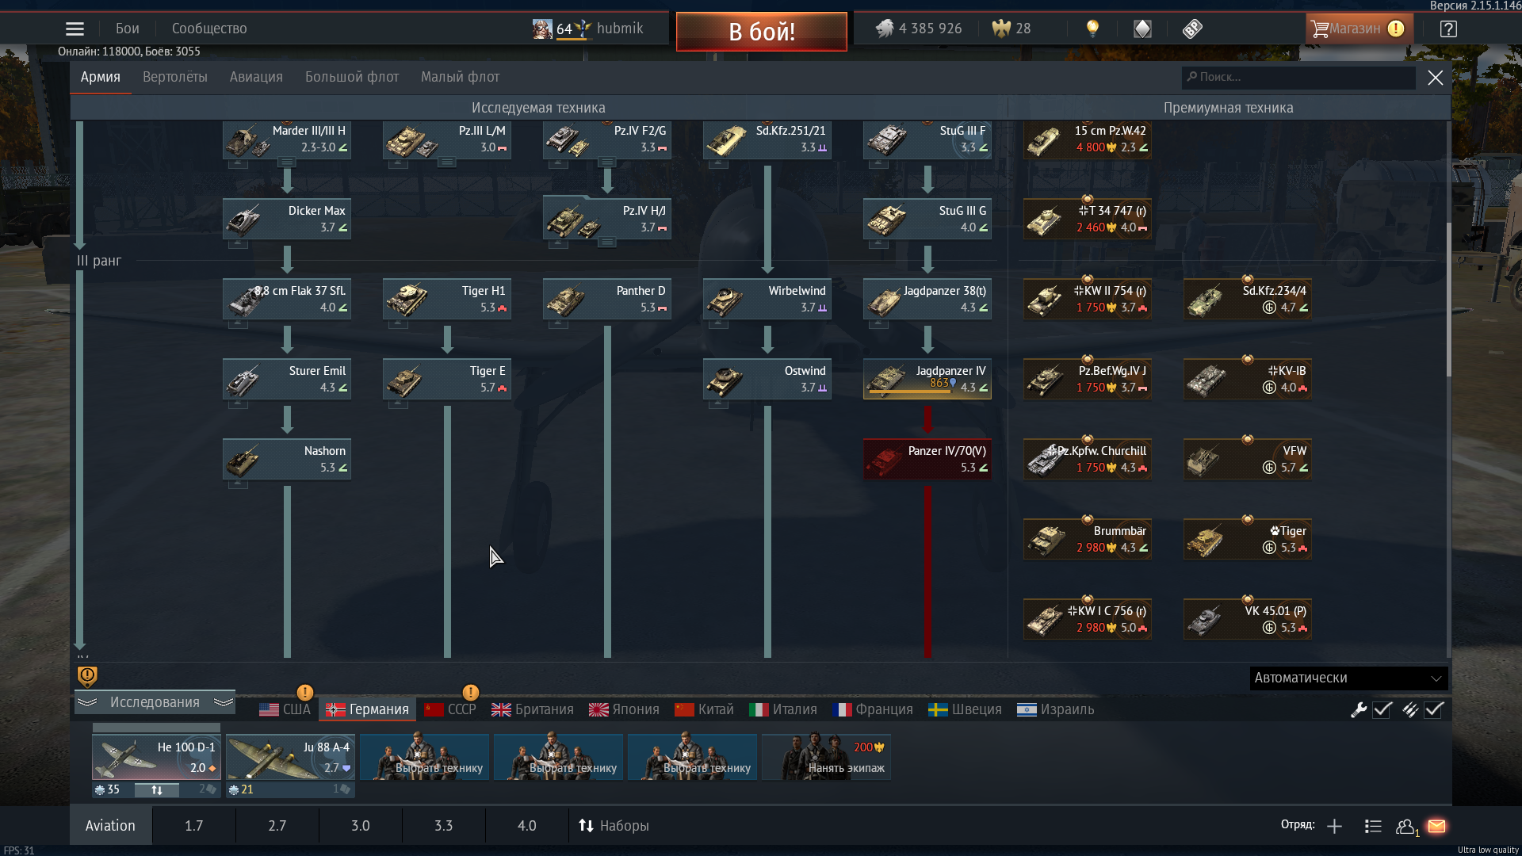Image resolution: width=1522 pixels, height=856 pixels.
Task: Select the locked Panzer IV/70(V) card
Action: pos(927,460)
